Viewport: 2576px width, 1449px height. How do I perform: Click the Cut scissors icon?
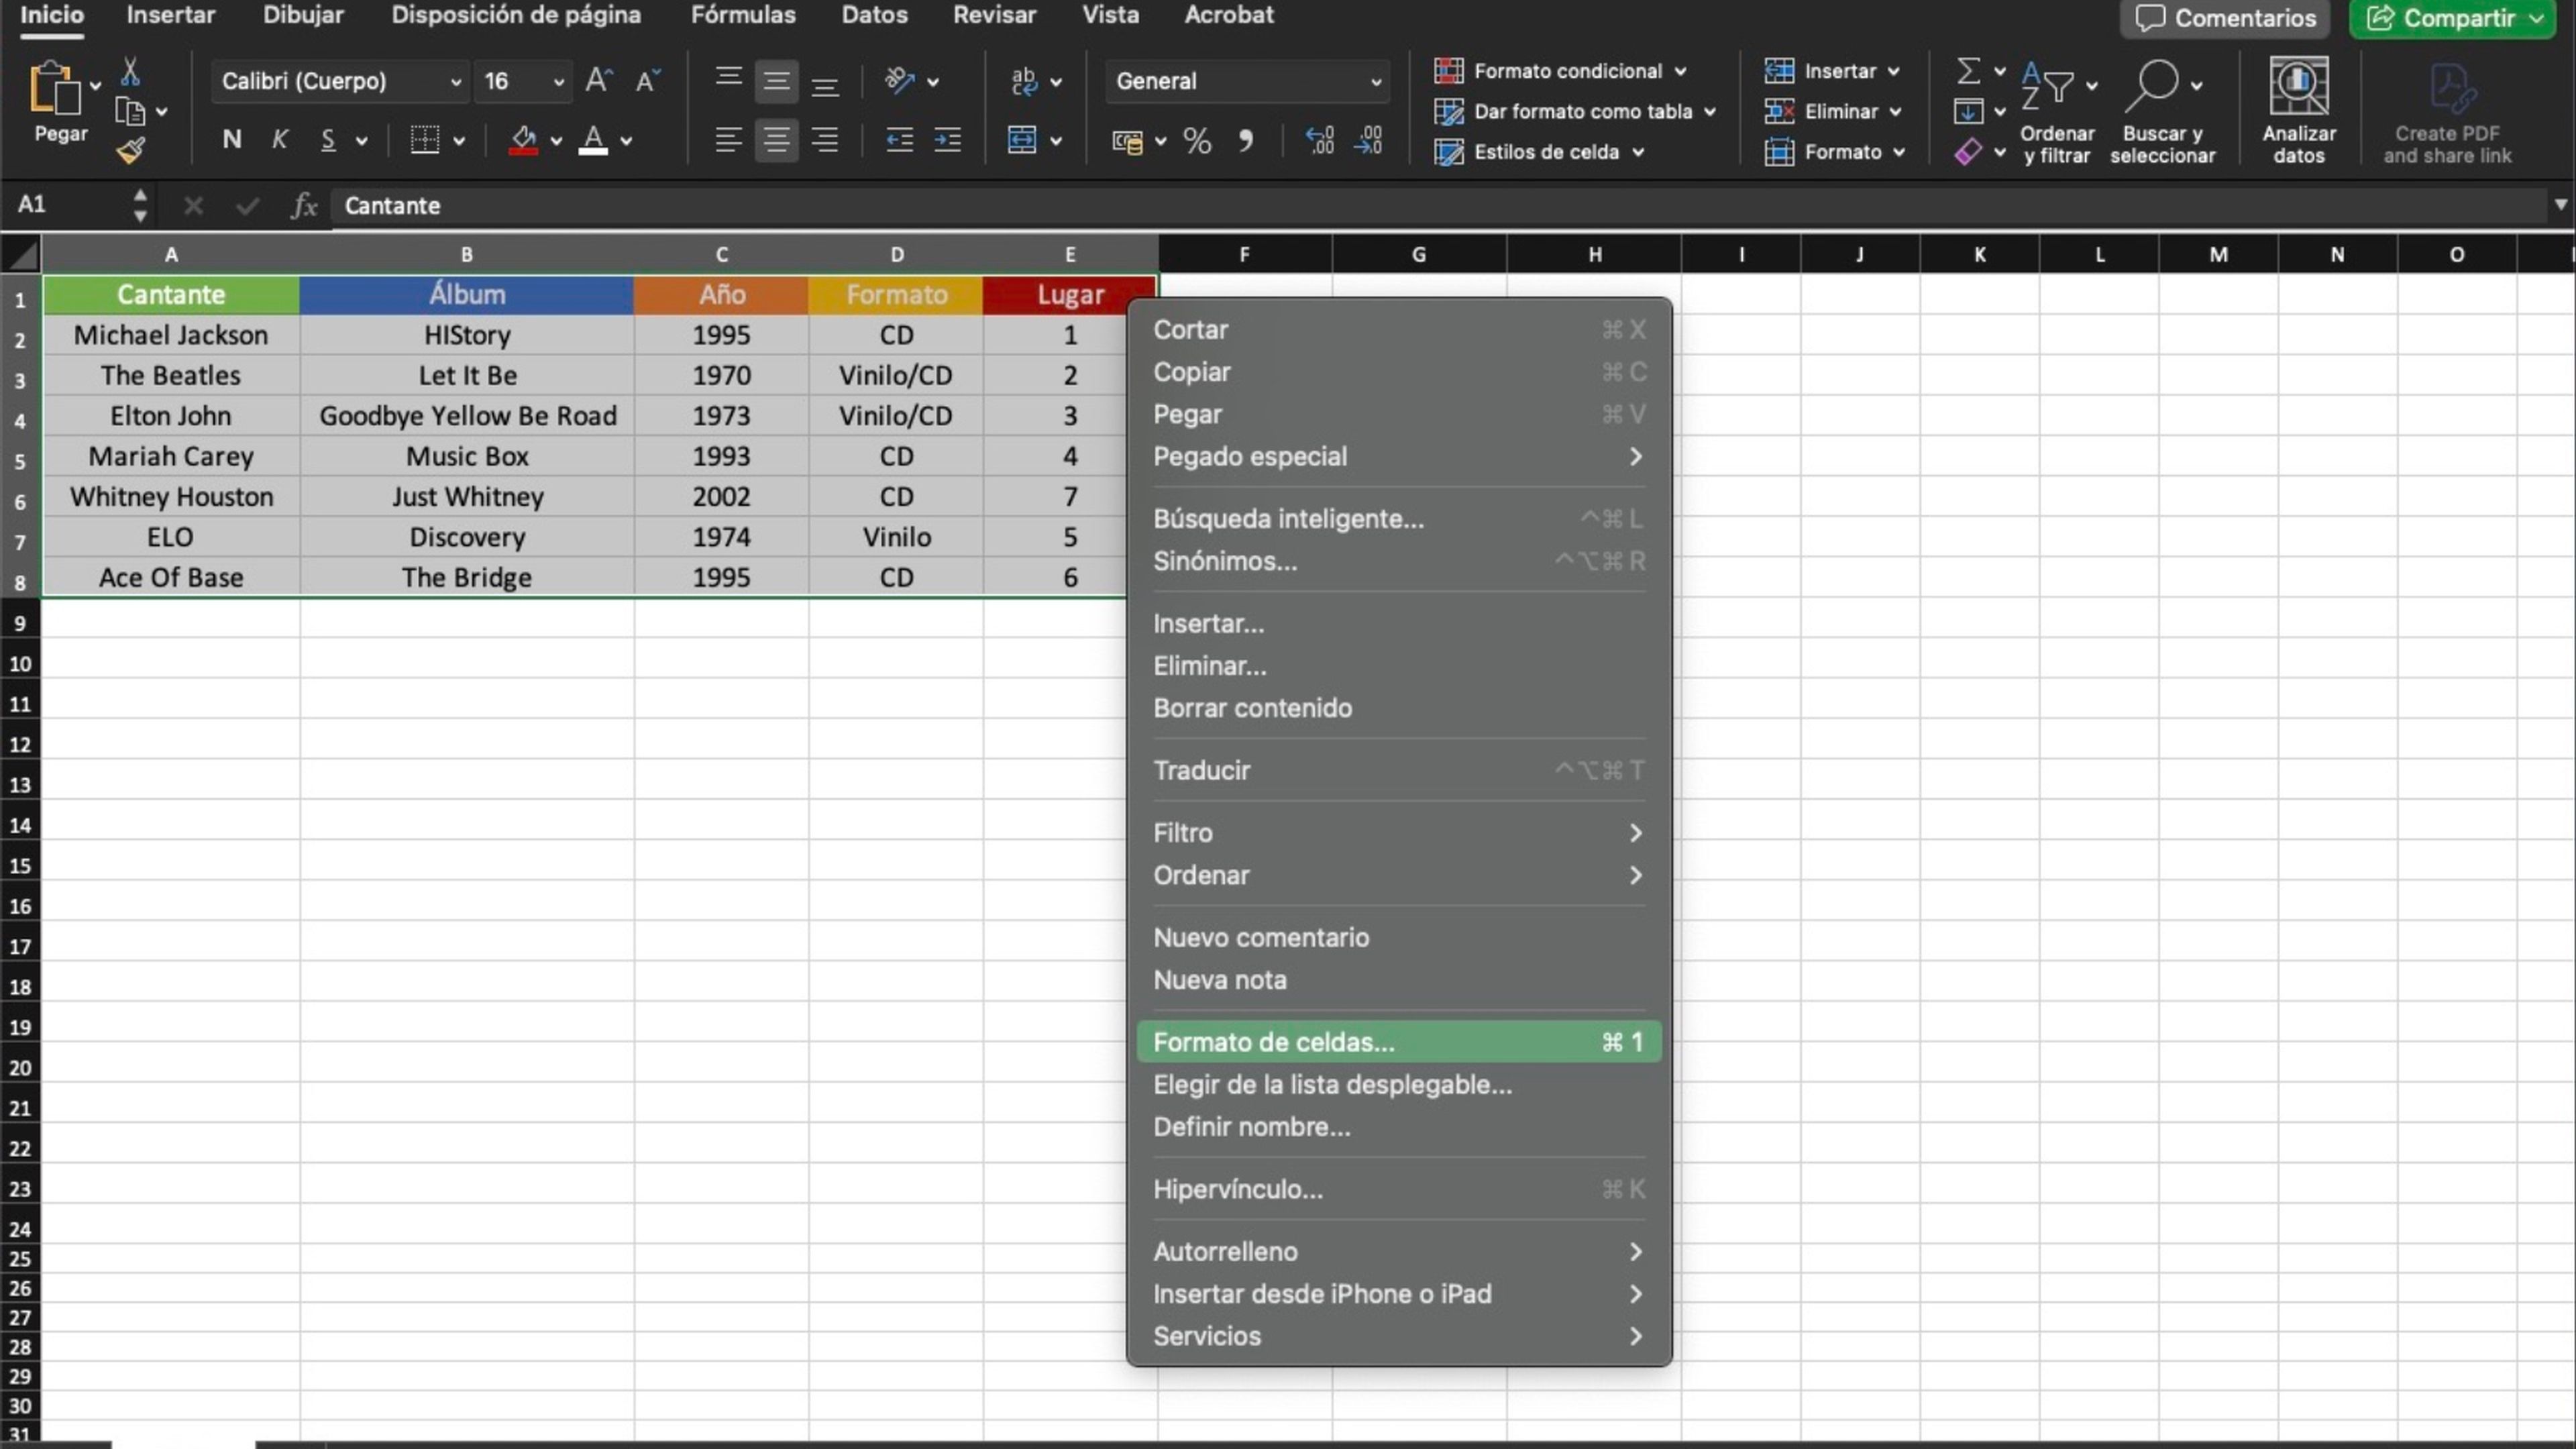pos(130,71)
